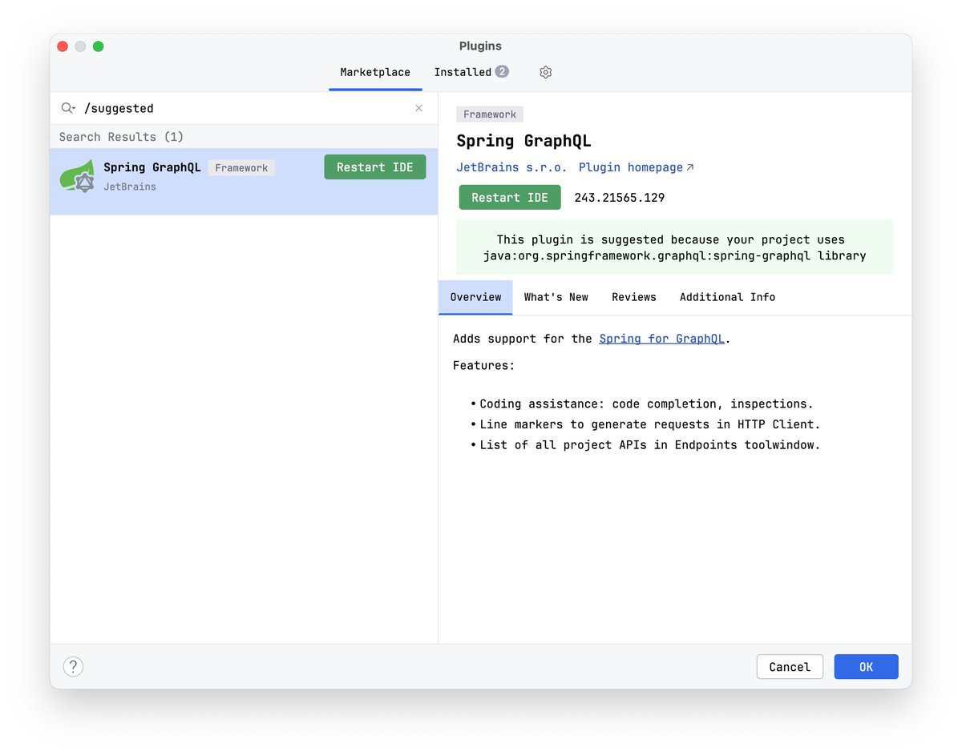Click Restart IDE in the search results list
This screenshot has width=962, height=755.
pos(375,167)
